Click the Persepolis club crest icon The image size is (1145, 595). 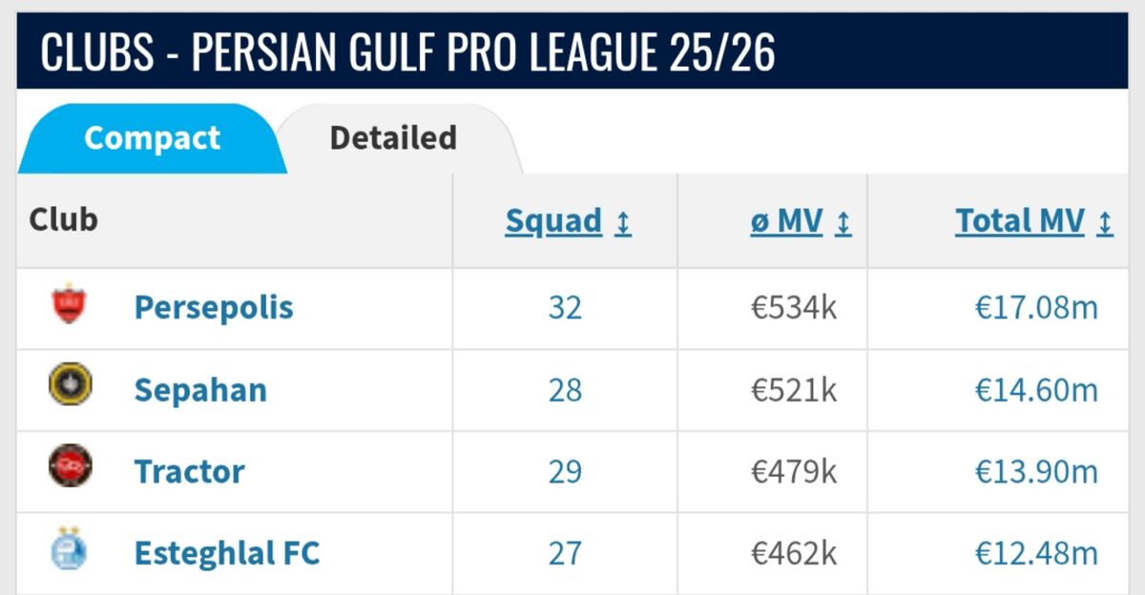[x=70, y=305]
